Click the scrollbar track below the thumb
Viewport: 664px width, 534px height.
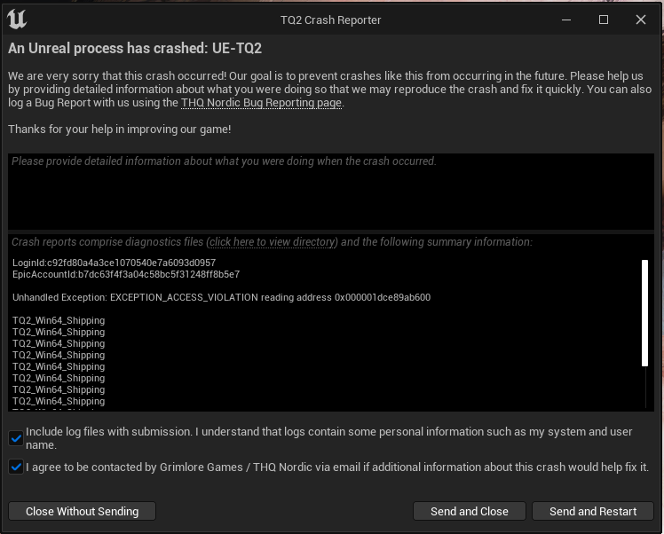click(645, 388)
